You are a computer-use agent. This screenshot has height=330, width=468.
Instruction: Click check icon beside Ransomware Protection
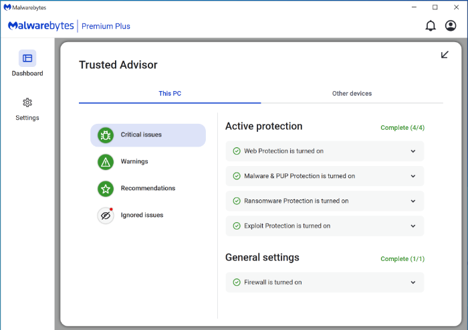point(237,201)
